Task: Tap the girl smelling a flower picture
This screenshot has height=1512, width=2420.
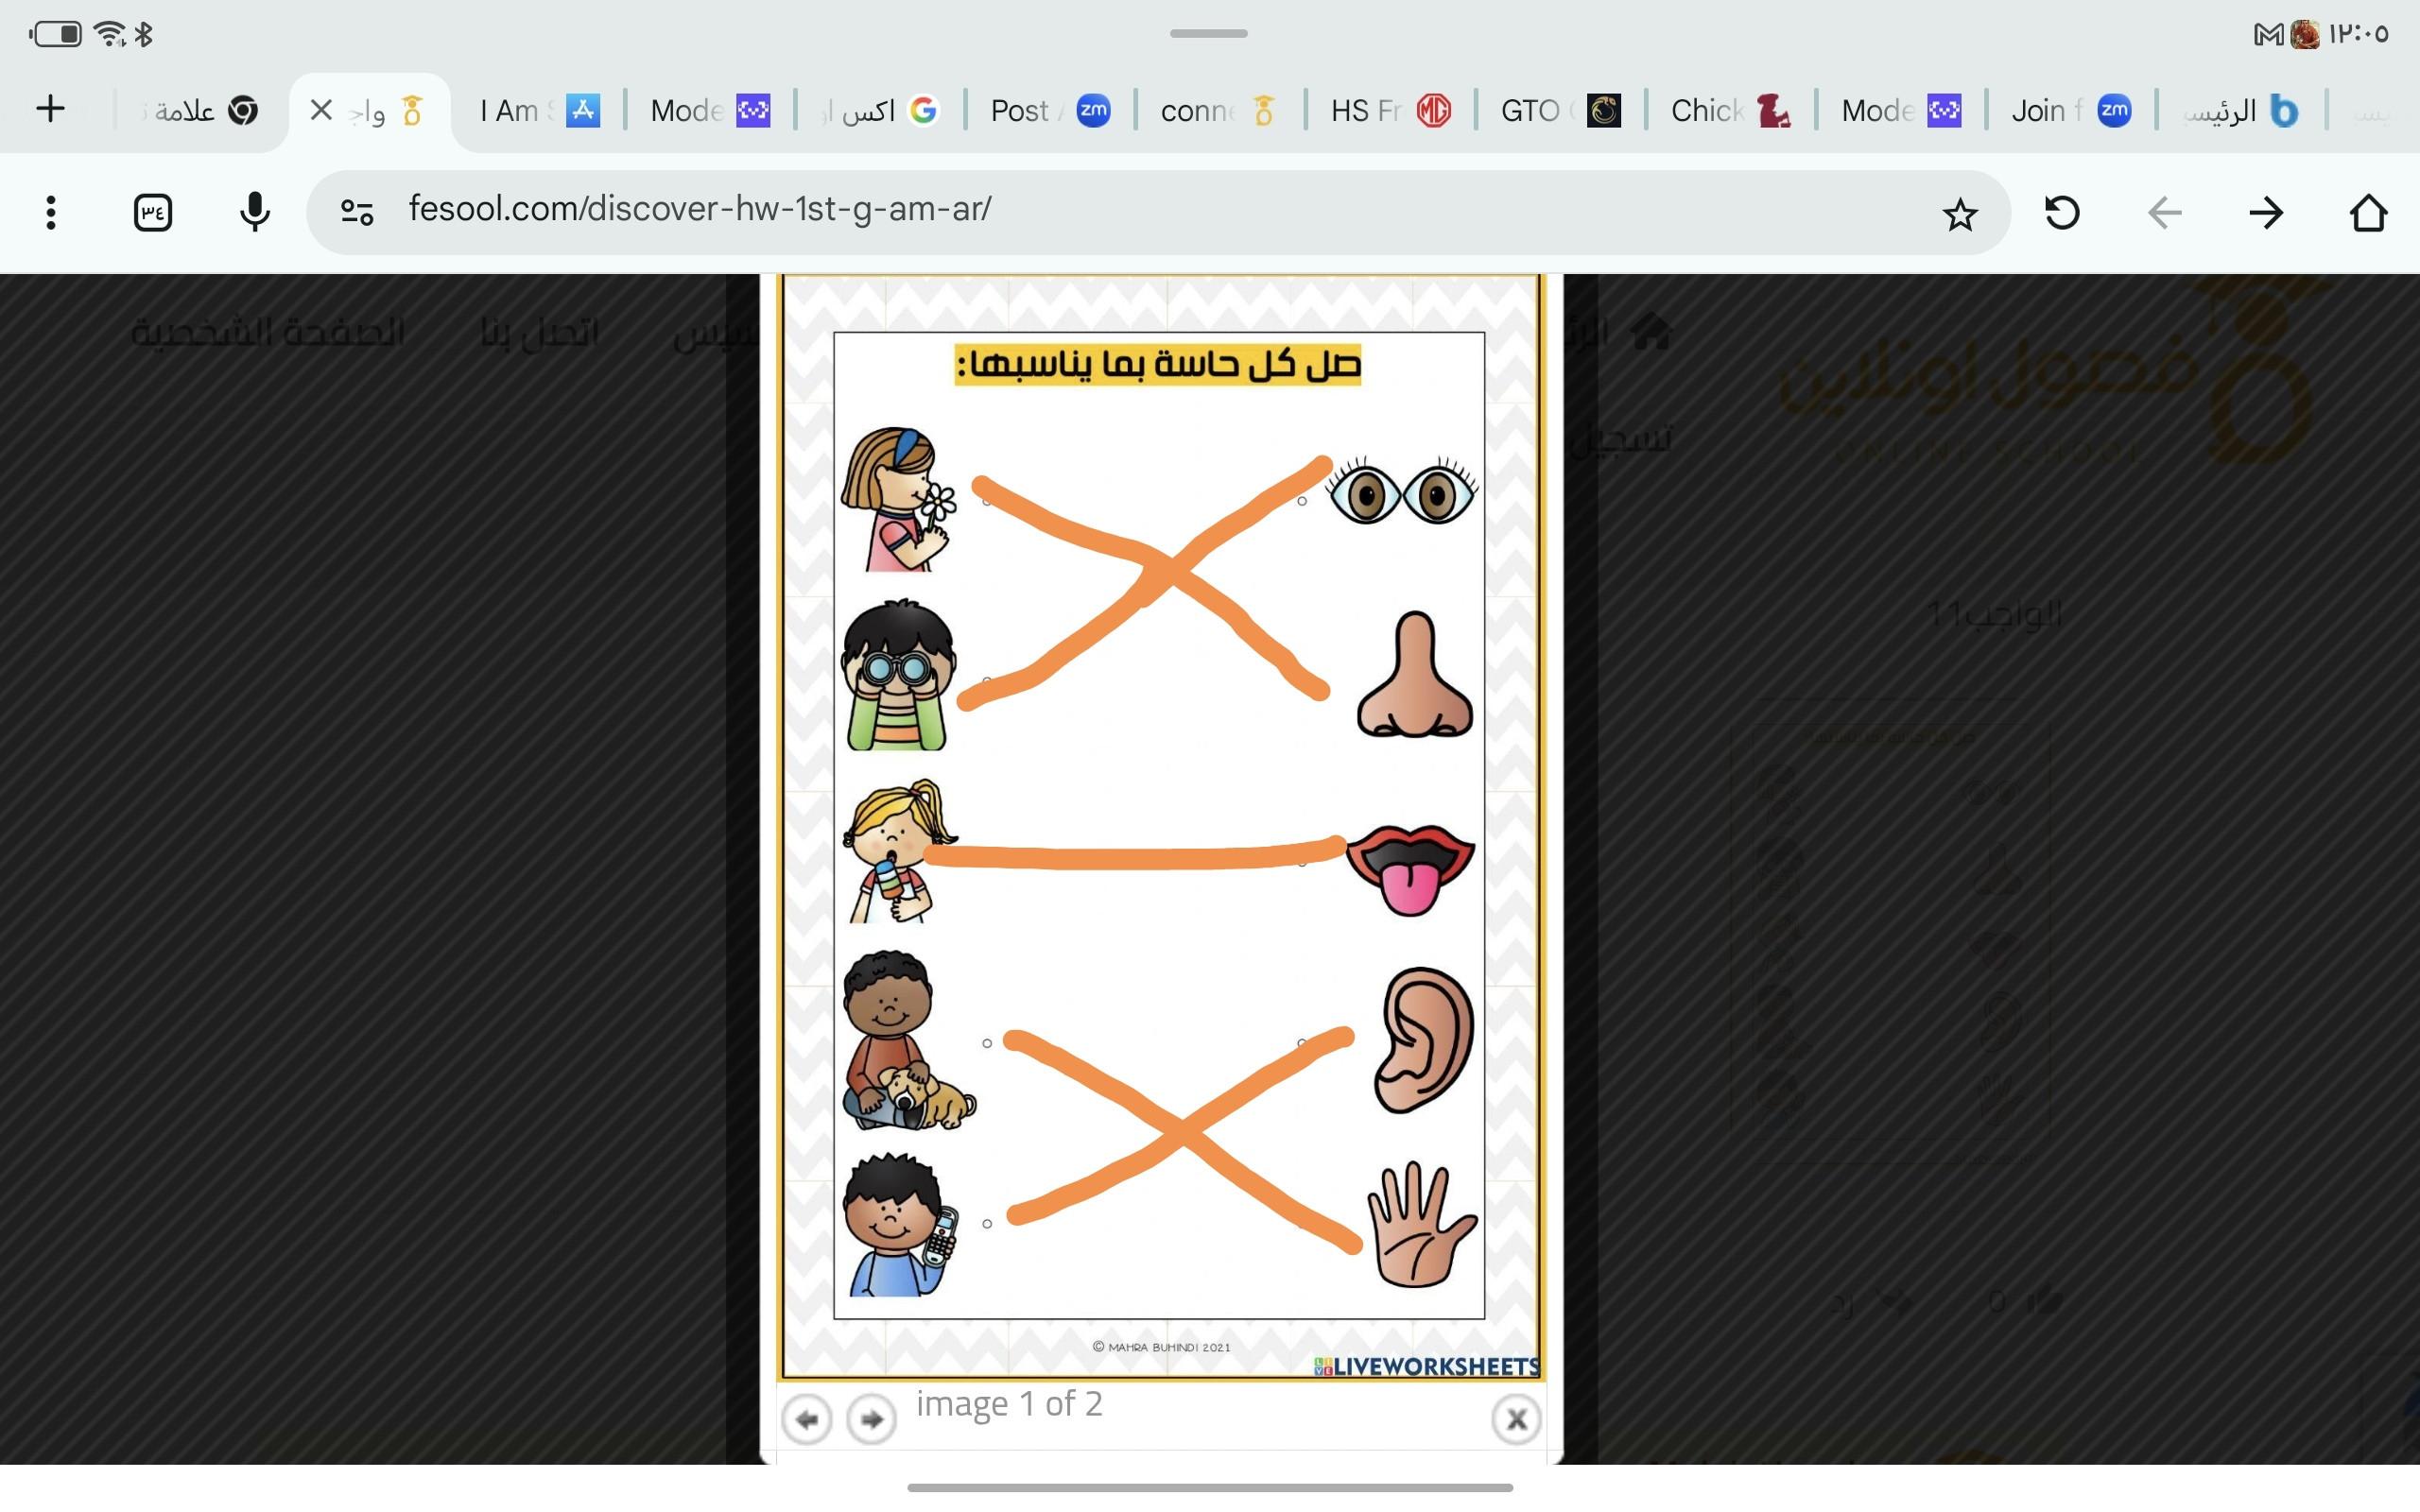Action: pyautogui.click(x=898, y=498)
